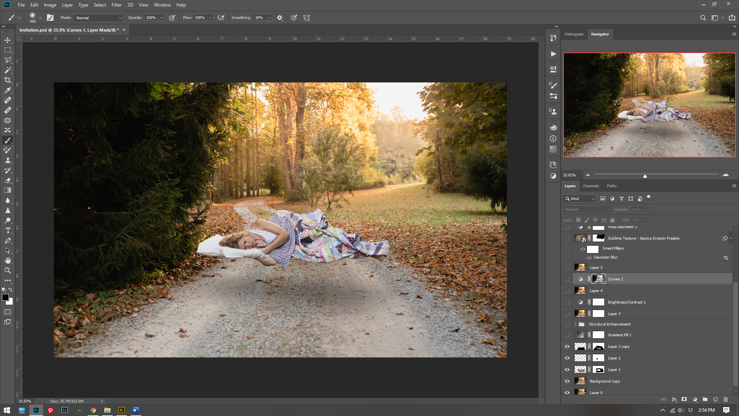Select the Rectangular Marquee tool

point(8,50)
